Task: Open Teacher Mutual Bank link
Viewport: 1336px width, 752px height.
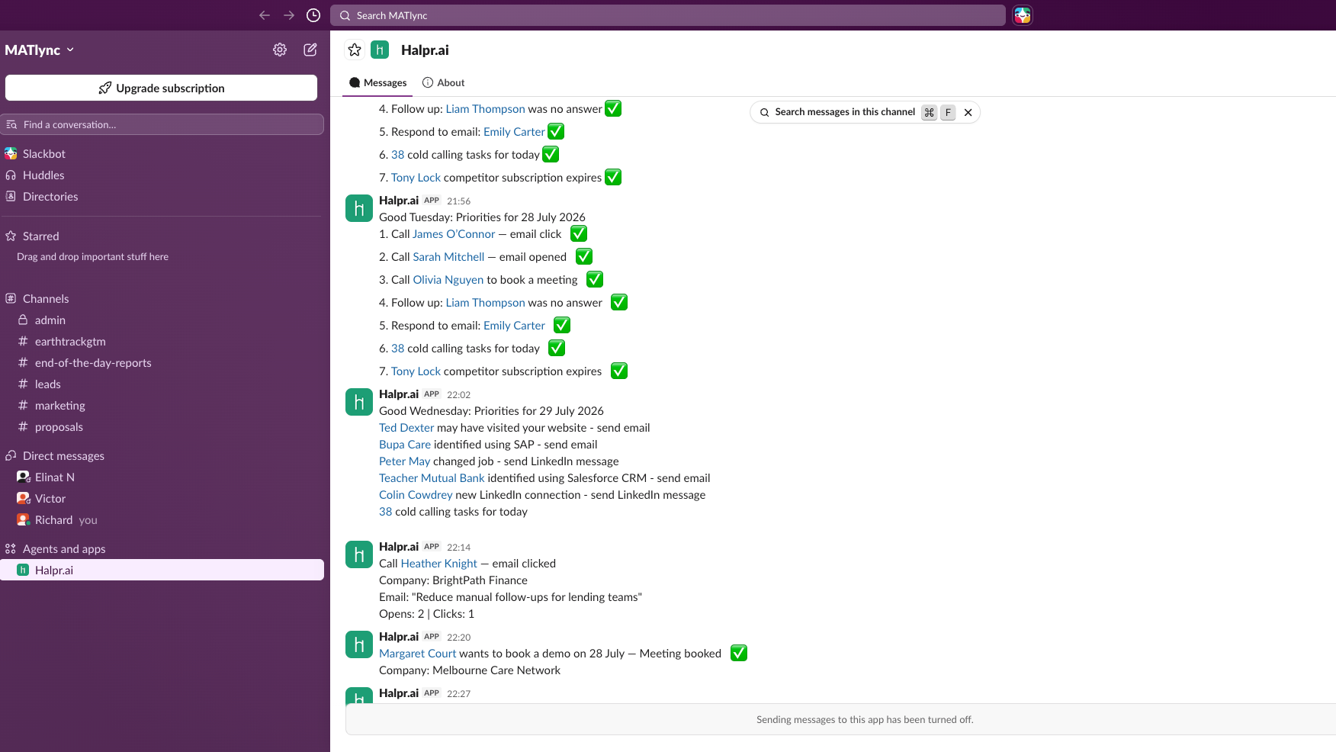Action: pos(432,478)
